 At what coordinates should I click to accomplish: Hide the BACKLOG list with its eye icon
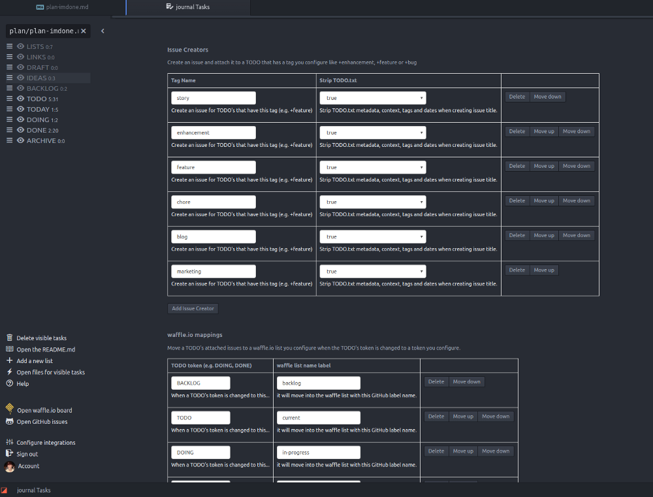tap(20, 88)
